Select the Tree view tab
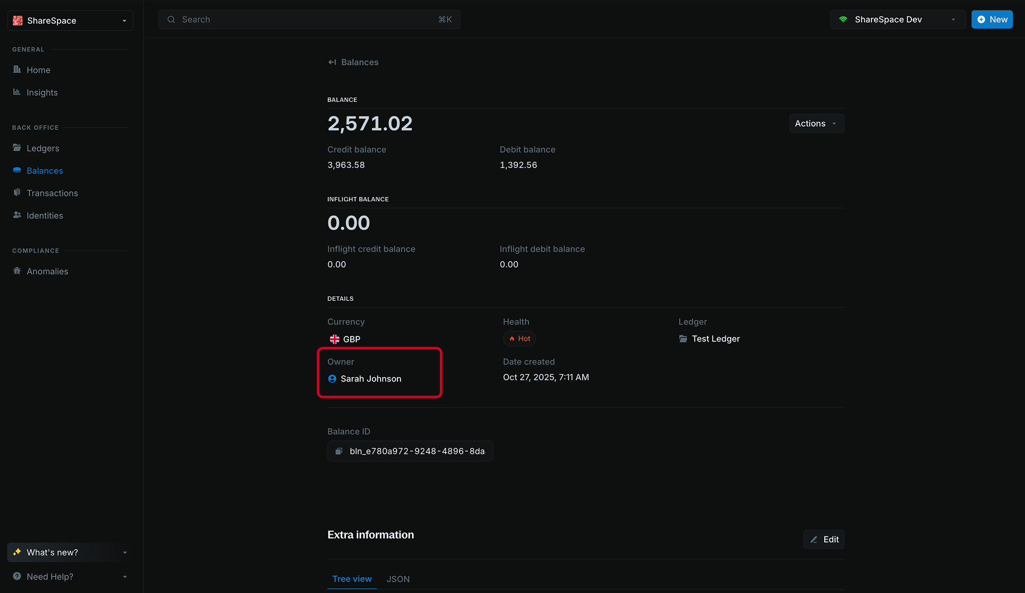1025x593 pixels. tap(352, 579)
